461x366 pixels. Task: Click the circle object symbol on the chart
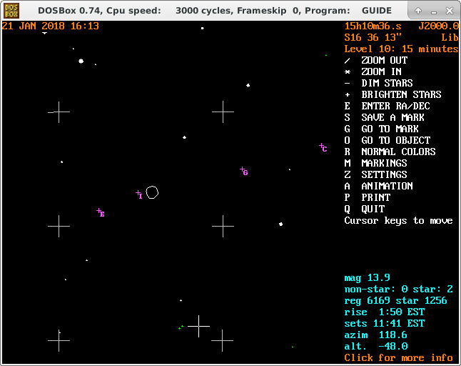click(152, 192)
